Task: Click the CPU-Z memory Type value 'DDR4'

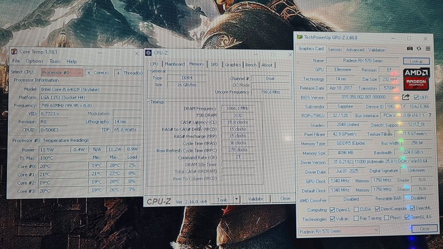Action: [x=187, y=78]
